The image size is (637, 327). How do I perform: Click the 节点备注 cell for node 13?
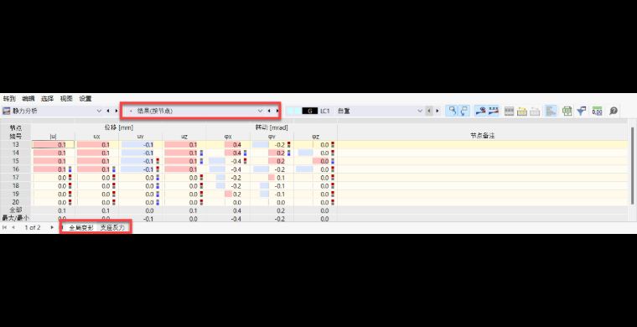[483, 144]
